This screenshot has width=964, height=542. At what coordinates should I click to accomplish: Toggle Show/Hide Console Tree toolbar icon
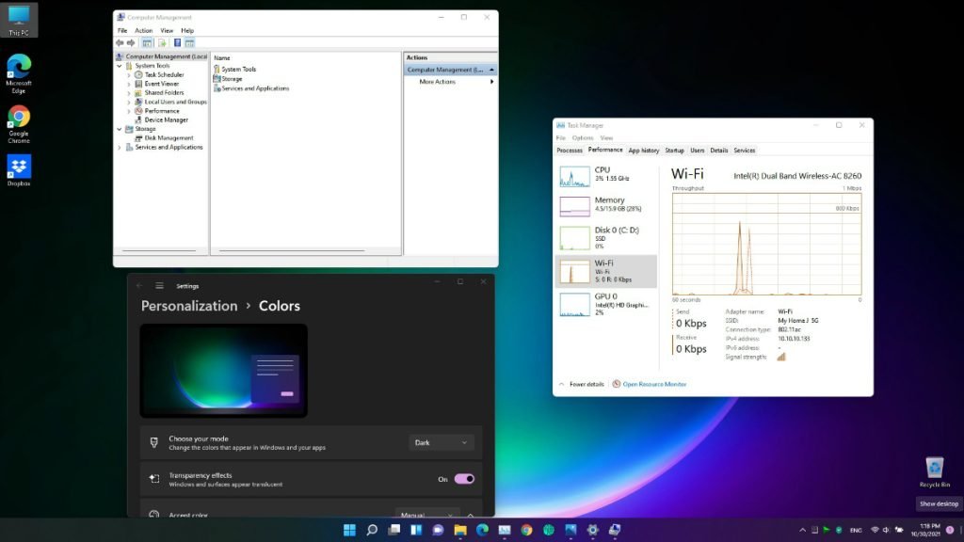click(147, 43)
